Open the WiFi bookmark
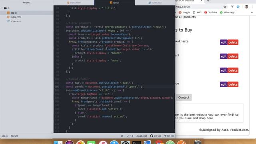Screen dimensions: 256x144 (197, 12)
